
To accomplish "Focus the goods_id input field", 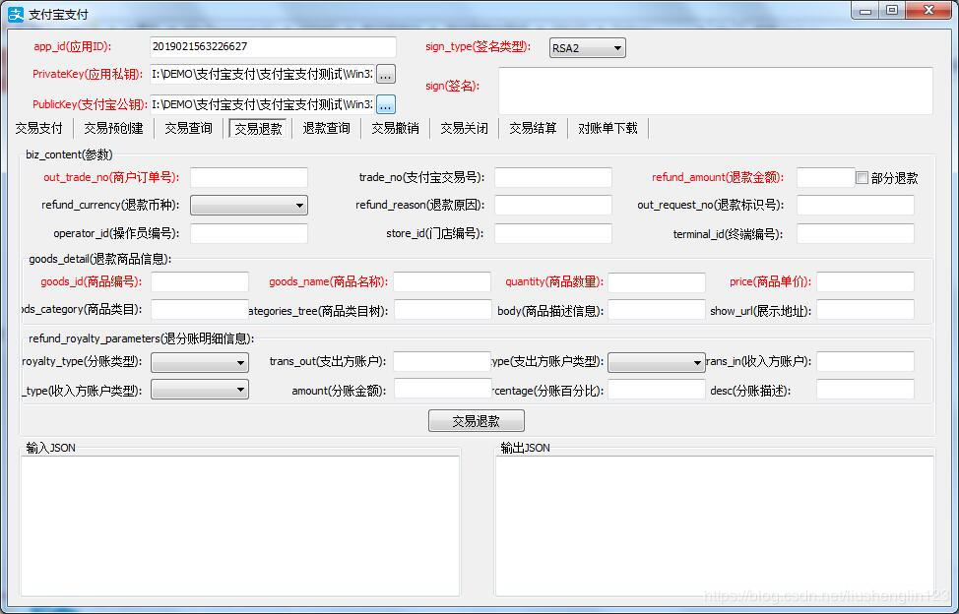I will 200,282.
